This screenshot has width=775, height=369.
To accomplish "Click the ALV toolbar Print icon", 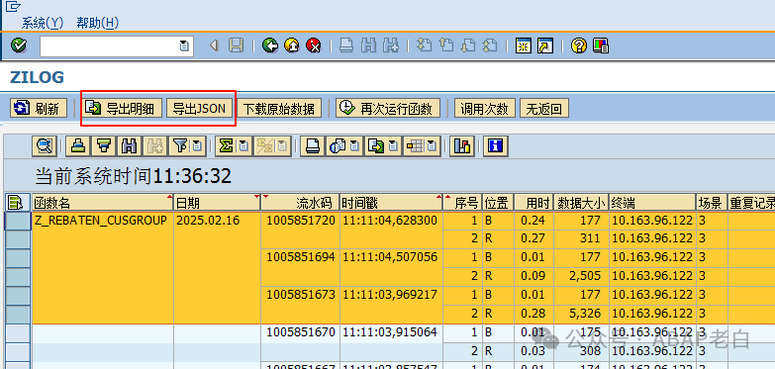I will pyautogui.click(x=312, y=146).
